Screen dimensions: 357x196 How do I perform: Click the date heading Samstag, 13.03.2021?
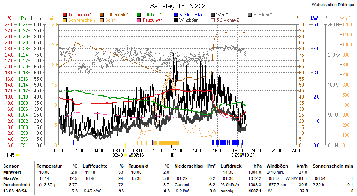pos(179,6)
